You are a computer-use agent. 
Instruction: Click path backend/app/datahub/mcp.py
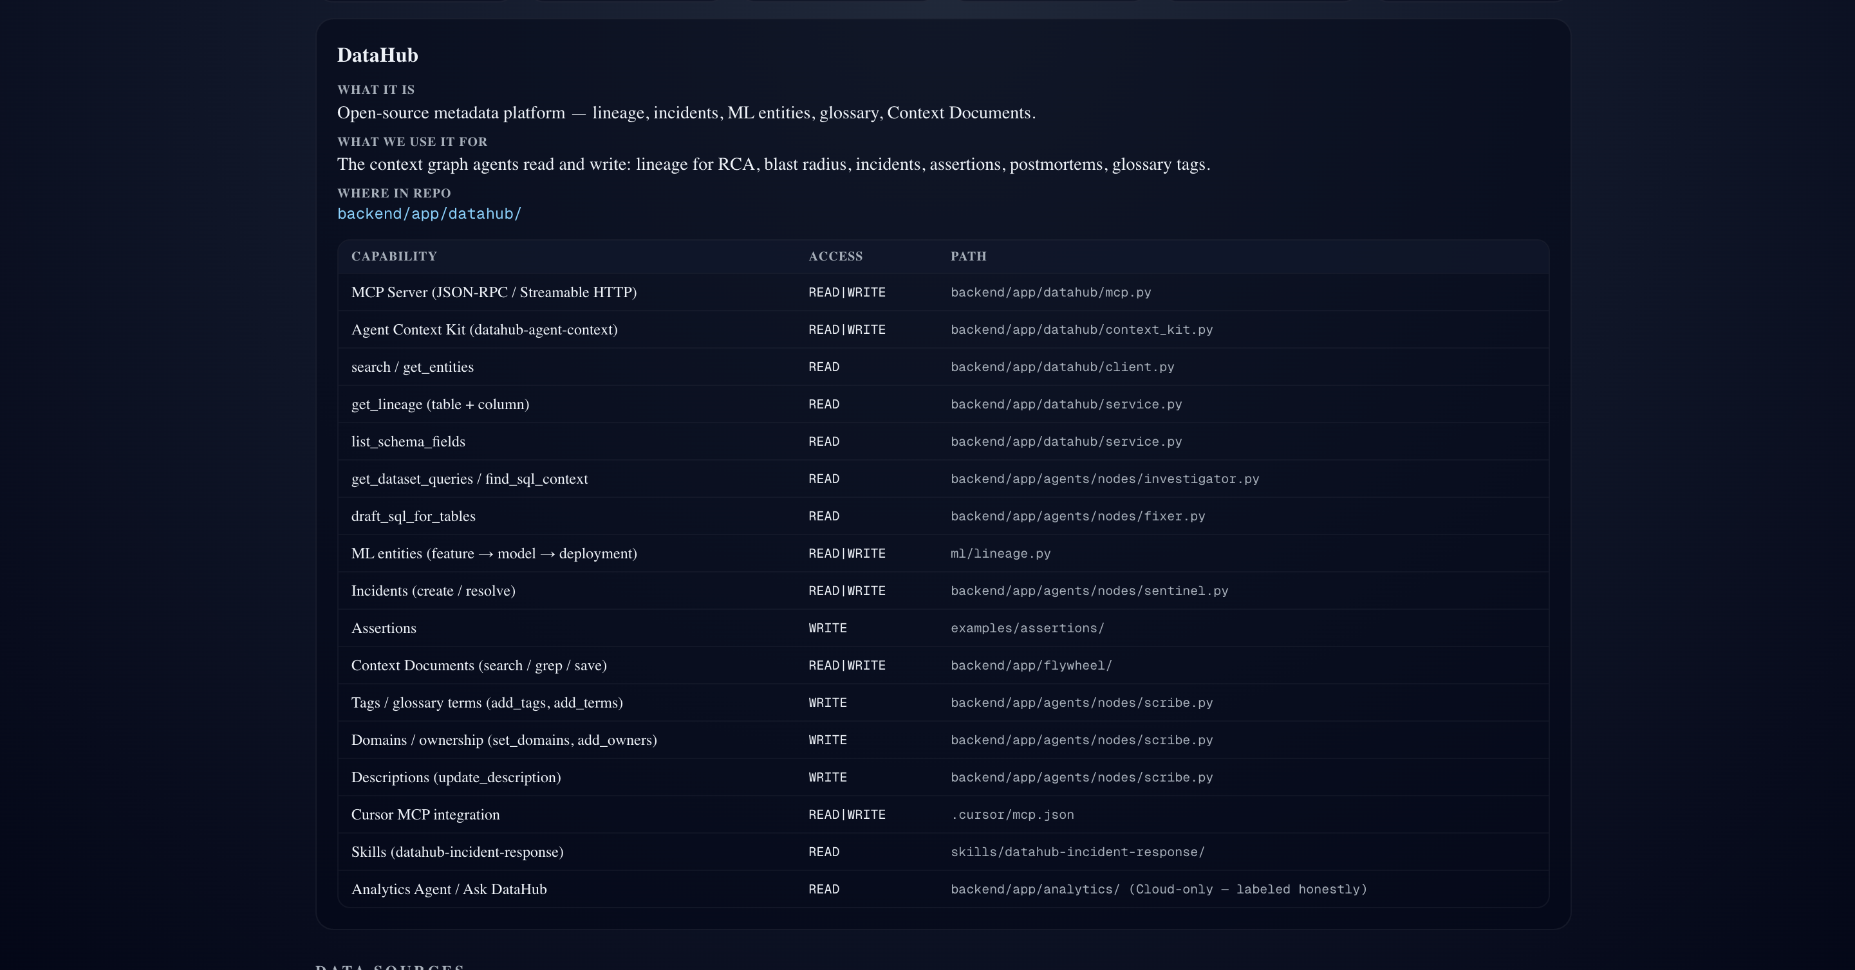point(1050,292)
